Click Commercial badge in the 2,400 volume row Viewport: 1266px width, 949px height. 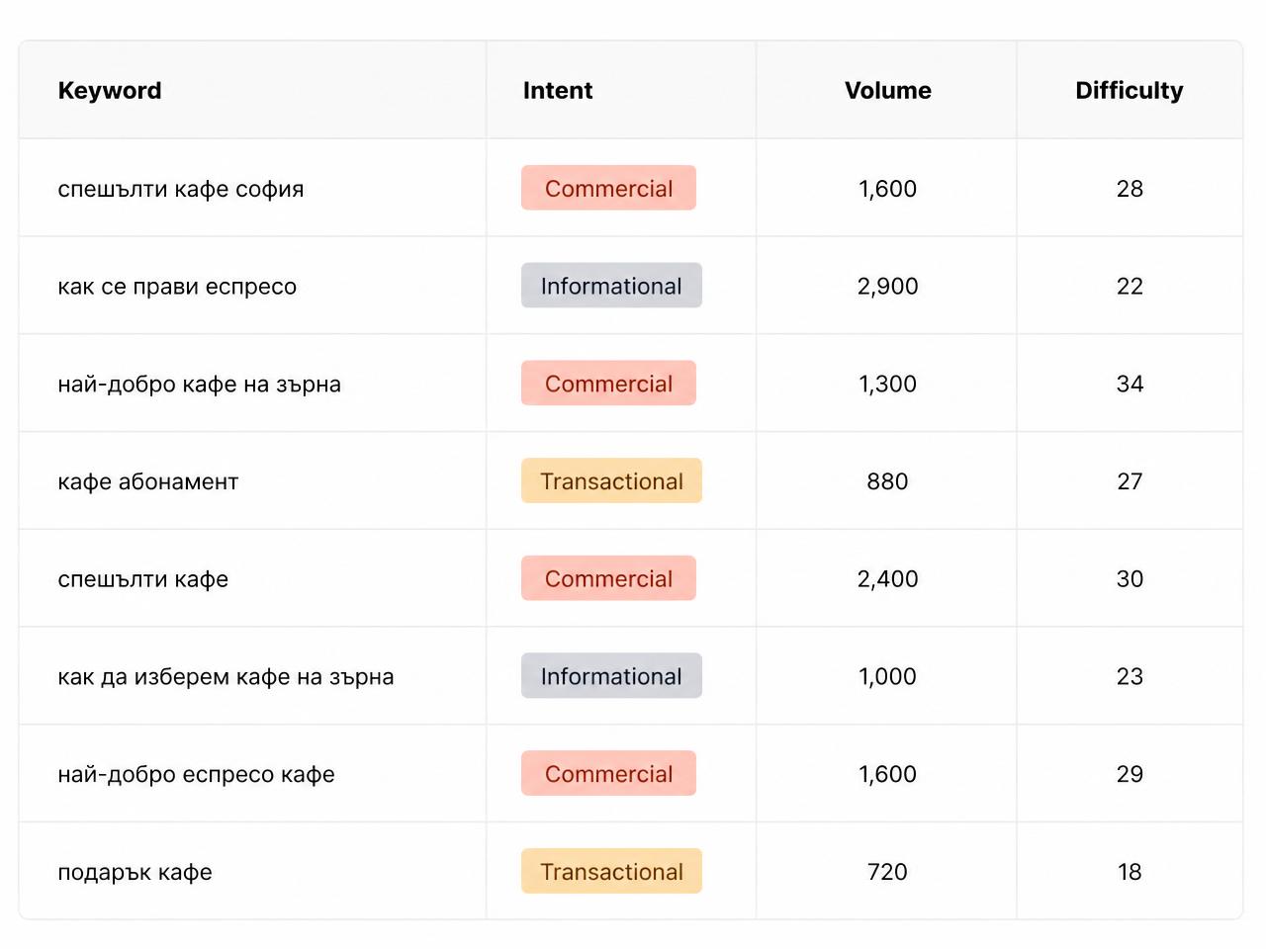[x=608, y=578]
